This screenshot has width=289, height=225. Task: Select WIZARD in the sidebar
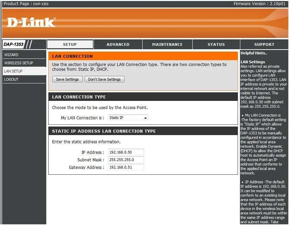click(24, 55)
